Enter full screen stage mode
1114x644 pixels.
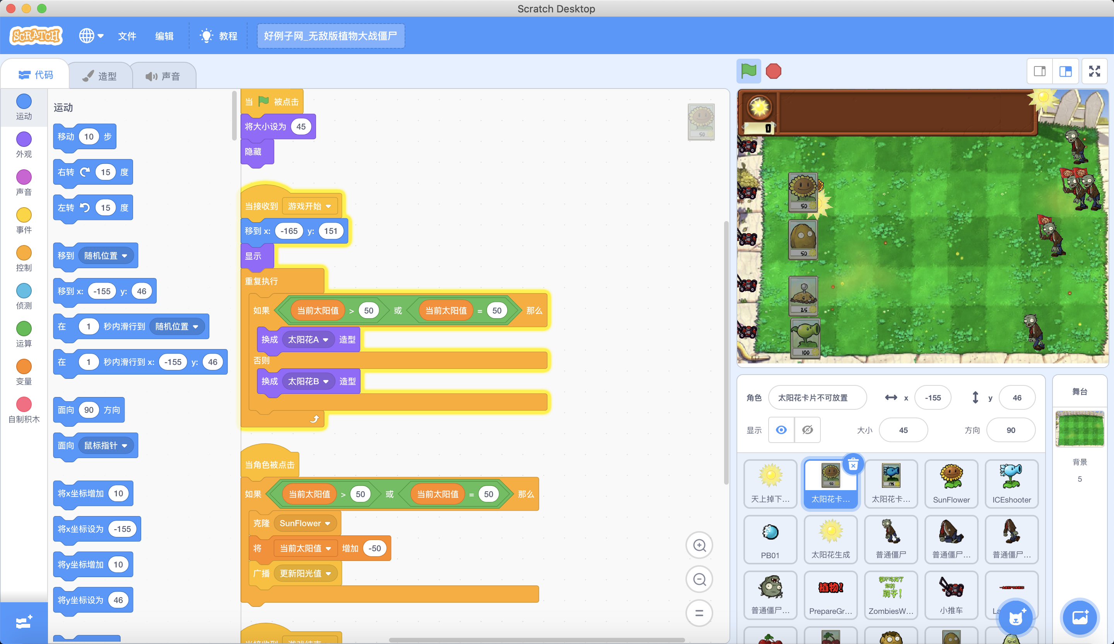point(1094,71)
